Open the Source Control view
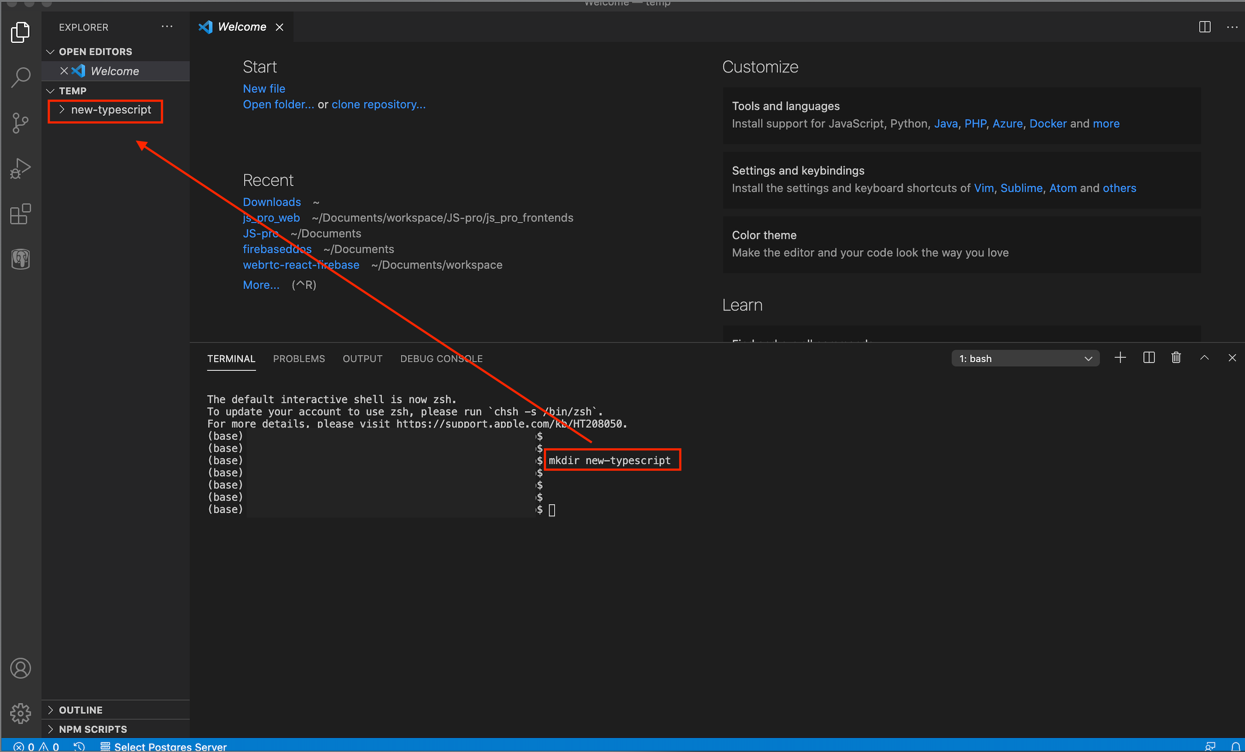Image resolution: width=1245 pixels, height=752 pixels. point(21,123)
